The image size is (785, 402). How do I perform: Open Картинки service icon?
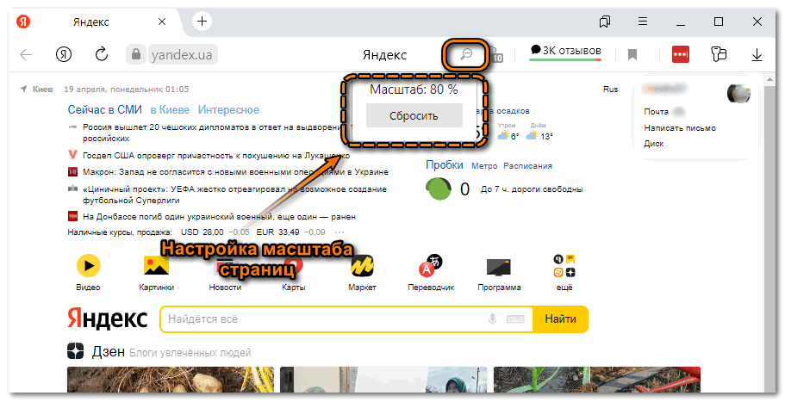click(x=156, y=265)
